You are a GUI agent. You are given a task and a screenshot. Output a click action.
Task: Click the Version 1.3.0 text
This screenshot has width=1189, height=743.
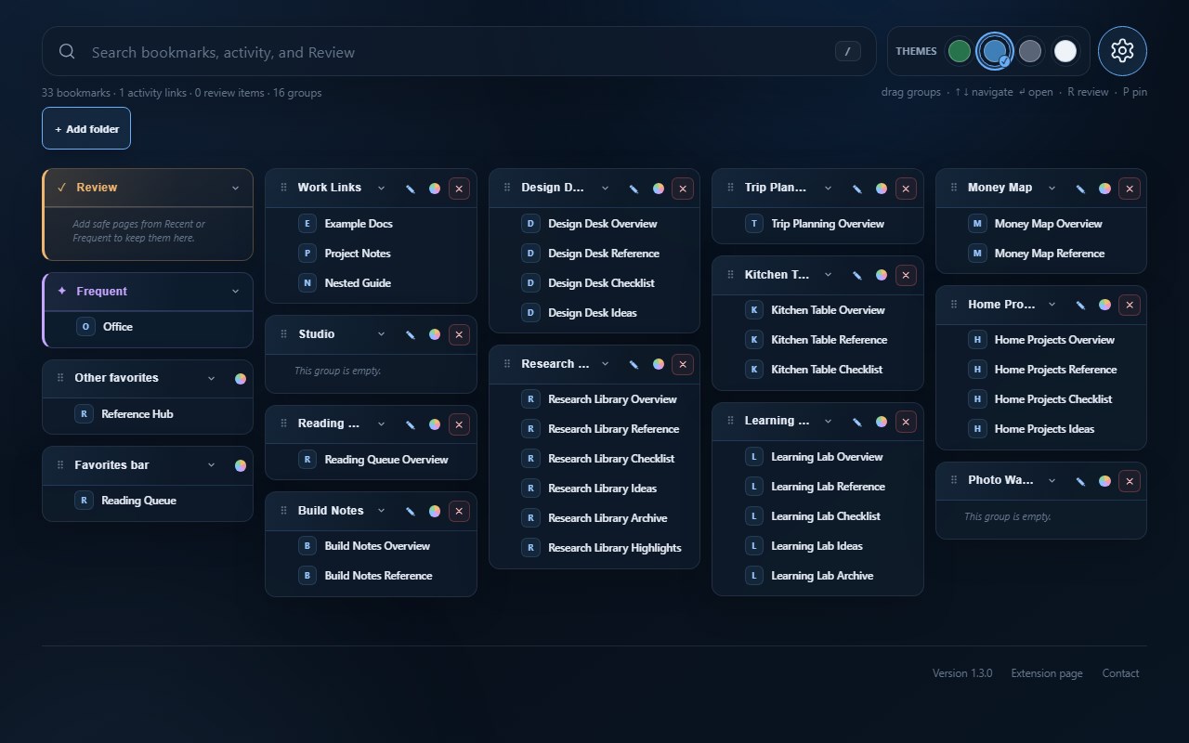click(962, 673)
